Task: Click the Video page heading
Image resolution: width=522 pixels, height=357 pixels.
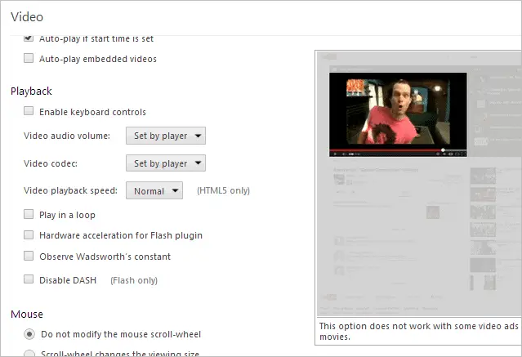Action: 27,17
